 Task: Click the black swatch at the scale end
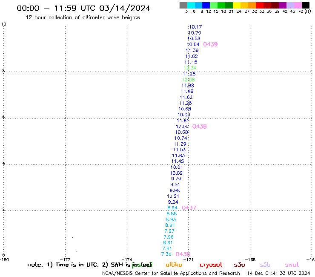tap(306, 5)
